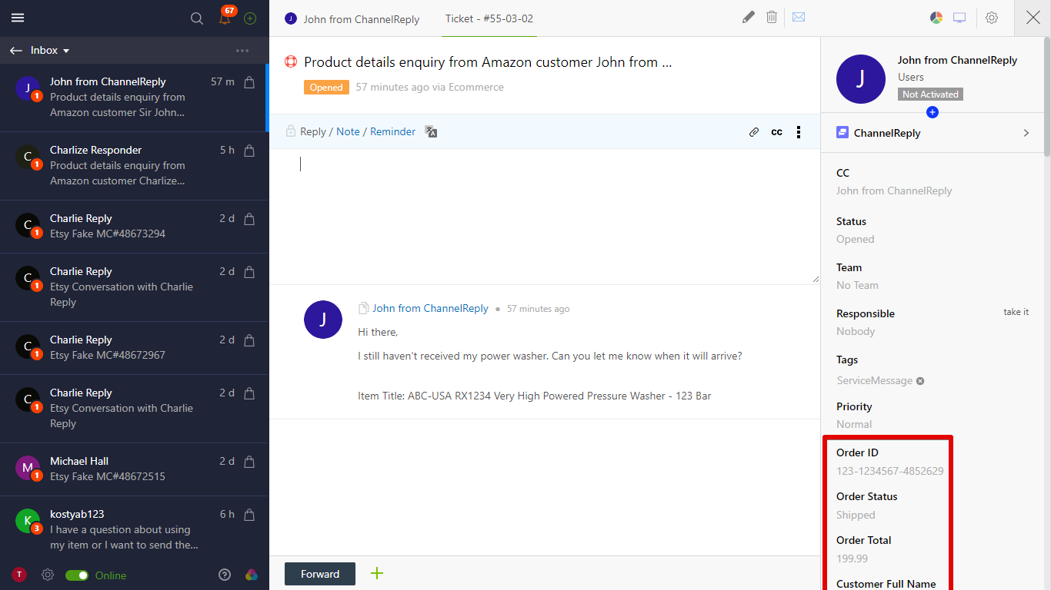1051x590 pixels.
Task: Click the Not Activated badge
Action: (930, 94)
